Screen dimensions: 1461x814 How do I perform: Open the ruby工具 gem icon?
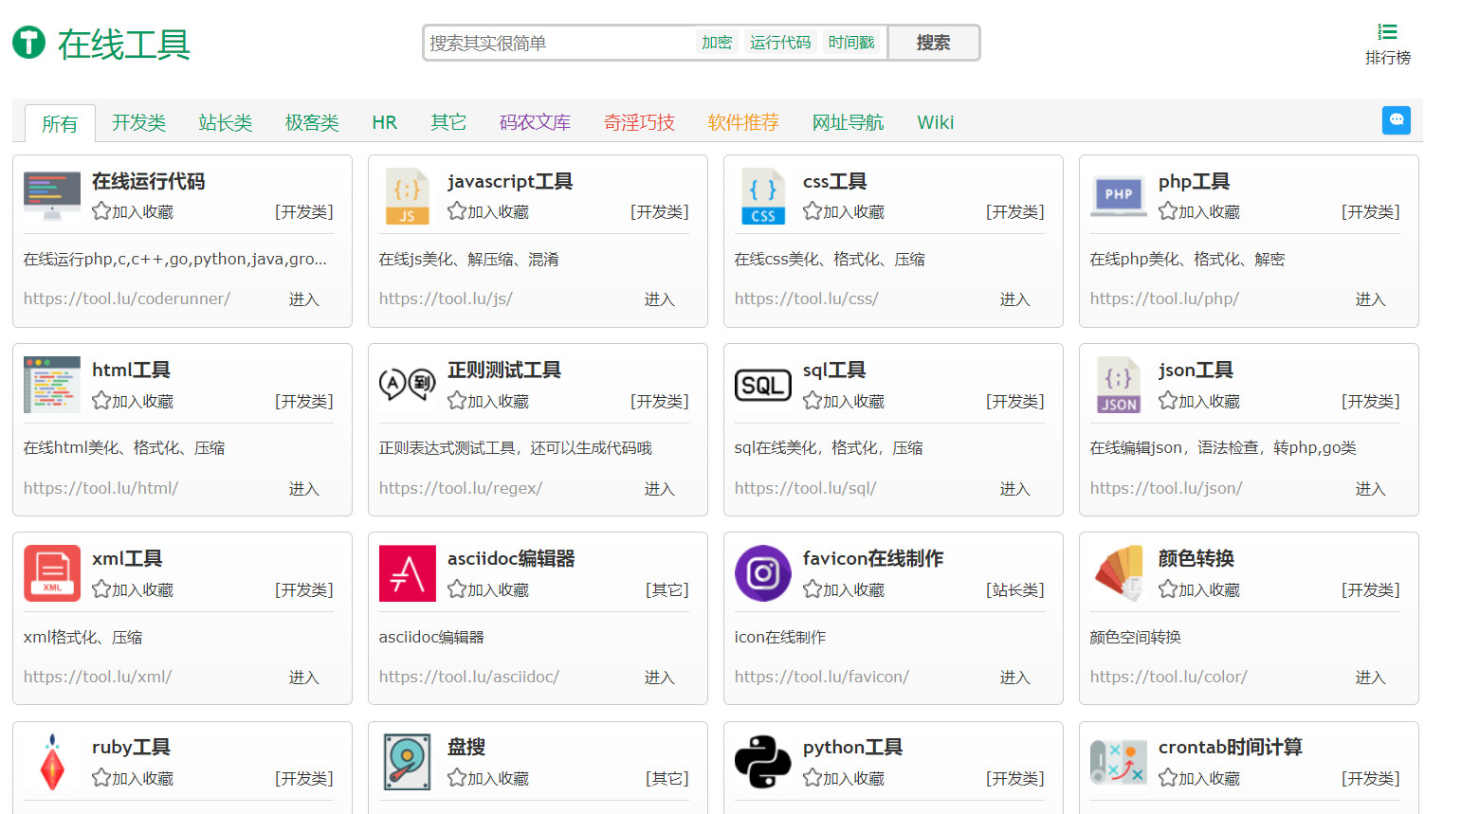tap(52, 762)
